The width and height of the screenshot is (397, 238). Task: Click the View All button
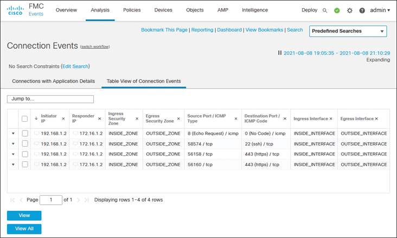tap(24, 229)
